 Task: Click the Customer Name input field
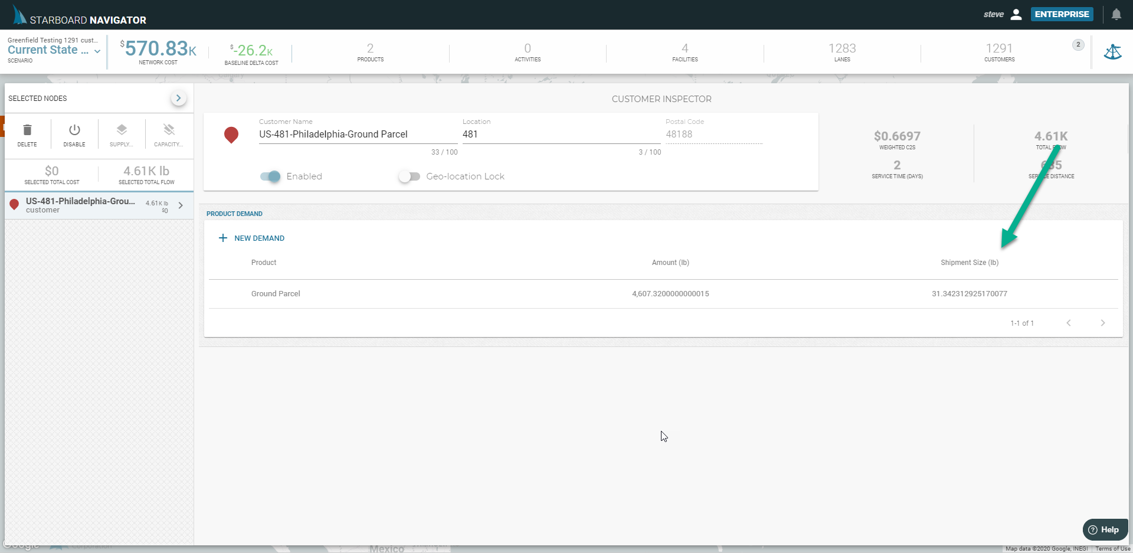(x=358, y=135)
